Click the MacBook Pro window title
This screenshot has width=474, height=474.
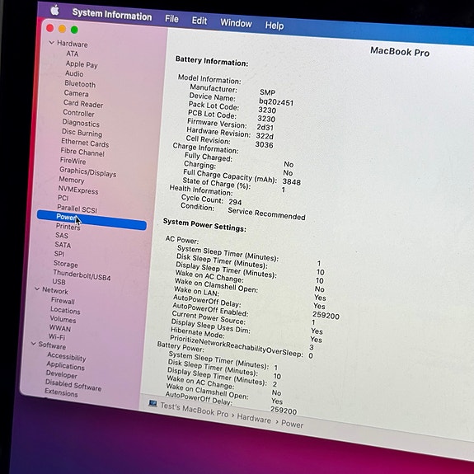400,51
